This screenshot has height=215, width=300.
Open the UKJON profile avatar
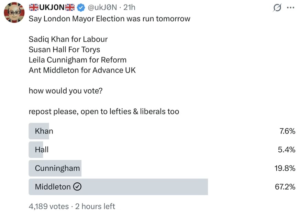click(14, 12)
